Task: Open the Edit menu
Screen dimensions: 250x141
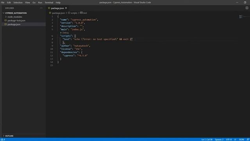Action: pos(9,3)
